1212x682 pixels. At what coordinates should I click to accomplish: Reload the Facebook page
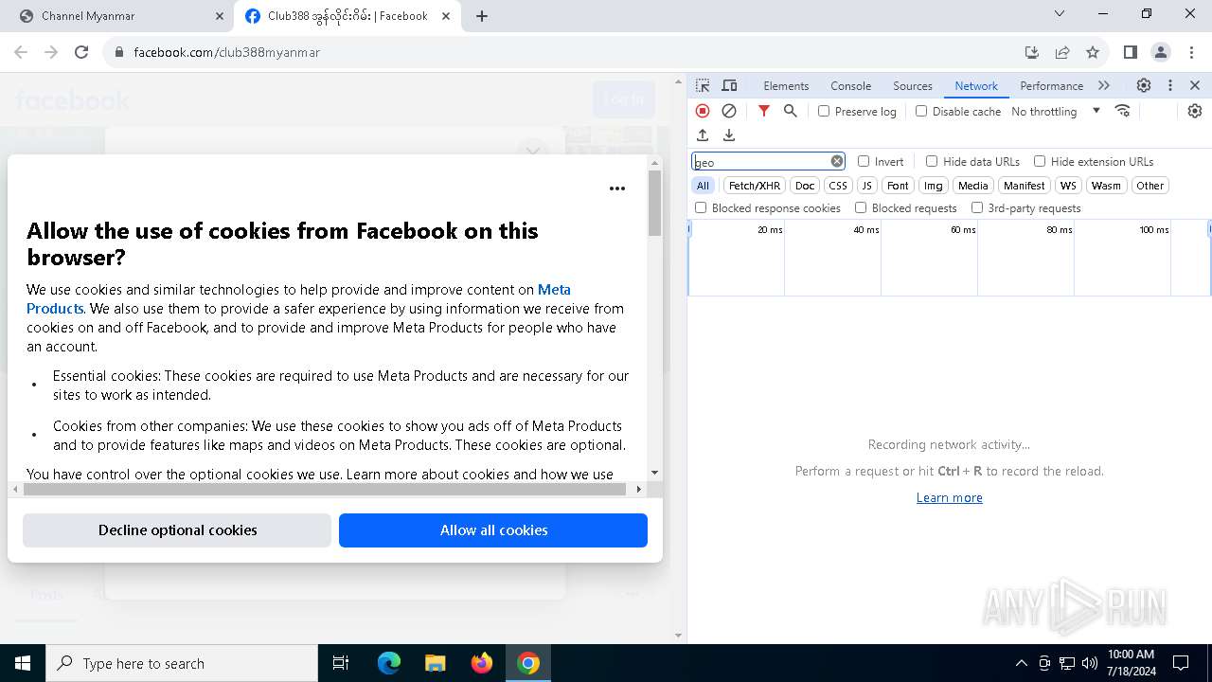click(81, 52)
